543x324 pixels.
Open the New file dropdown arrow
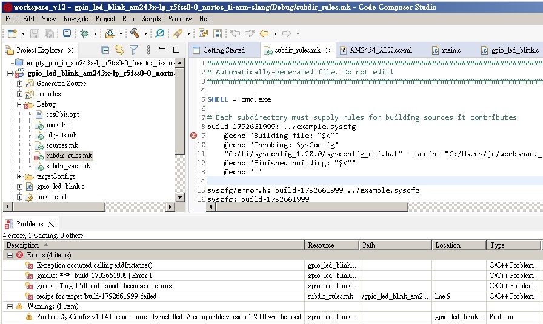(23, 33)
